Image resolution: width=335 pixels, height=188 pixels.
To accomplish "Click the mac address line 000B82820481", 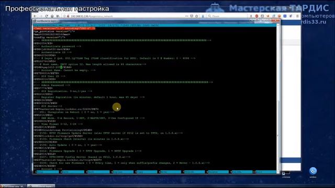I will pos(52,34).
